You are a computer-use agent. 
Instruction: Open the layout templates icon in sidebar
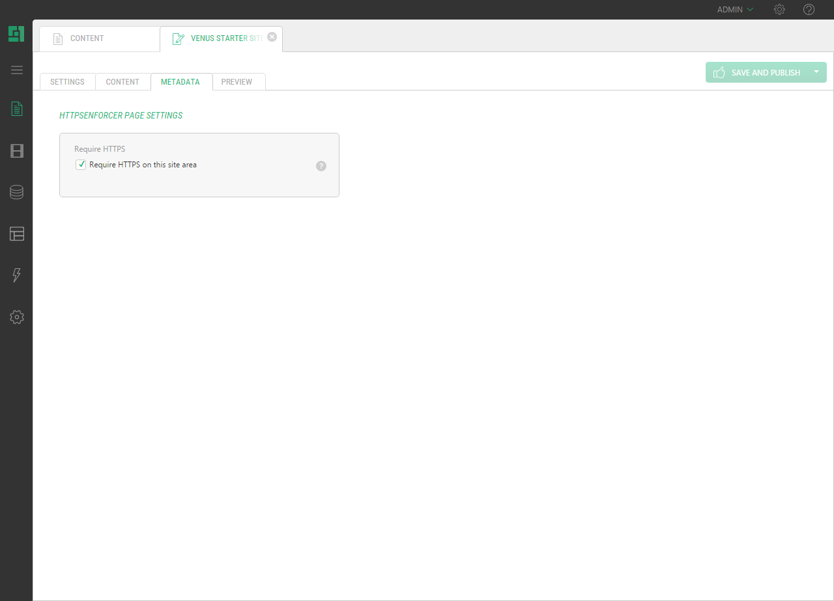pos(17,234)
